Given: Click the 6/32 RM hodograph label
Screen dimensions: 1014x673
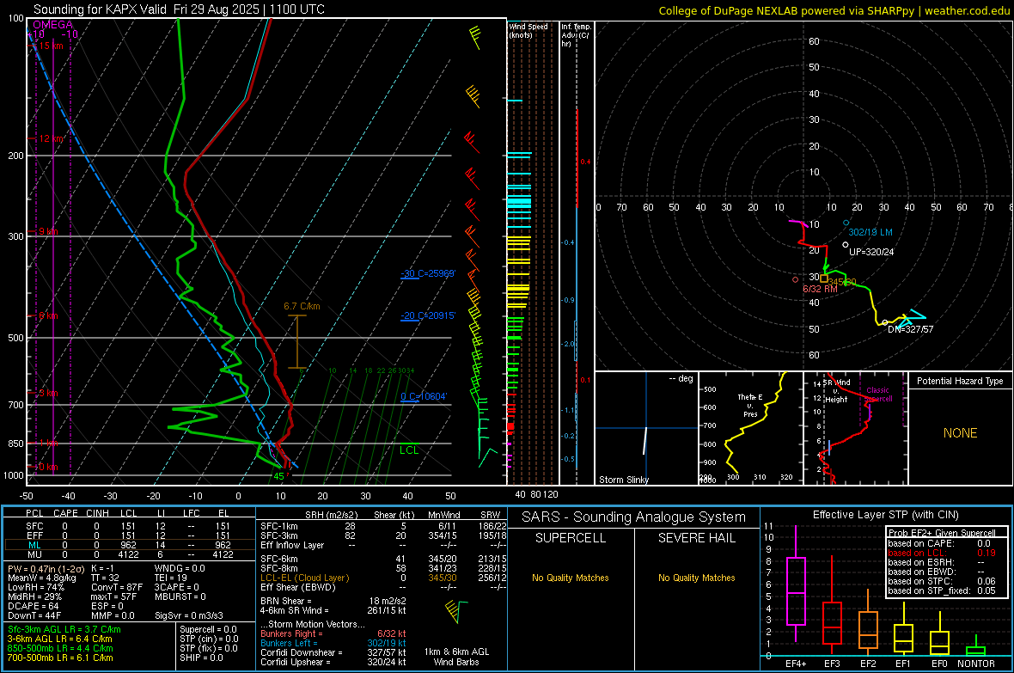Looking at the screenshot, I should point(820,289).
